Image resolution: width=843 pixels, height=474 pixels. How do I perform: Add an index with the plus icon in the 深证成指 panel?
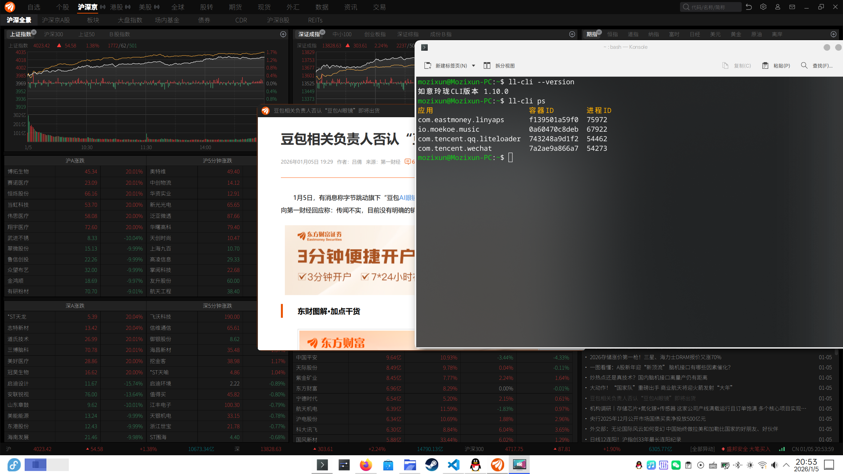click(572, 34)
